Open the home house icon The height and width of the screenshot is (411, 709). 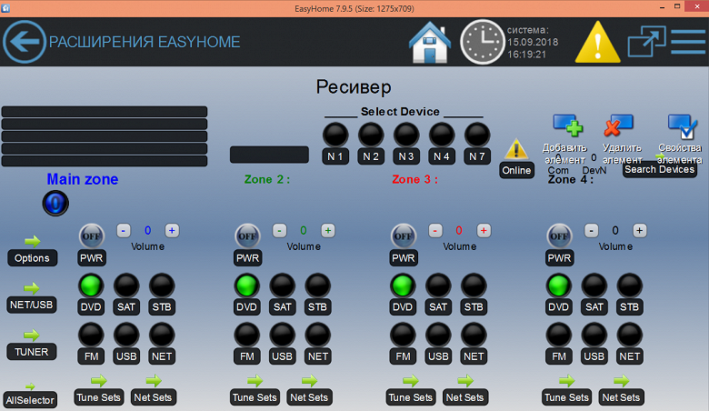tap(430, 42)
